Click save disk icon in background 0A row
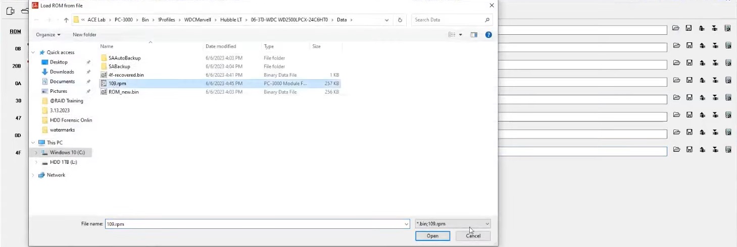This screenshot has height=247, width=737. coord(689,80)
